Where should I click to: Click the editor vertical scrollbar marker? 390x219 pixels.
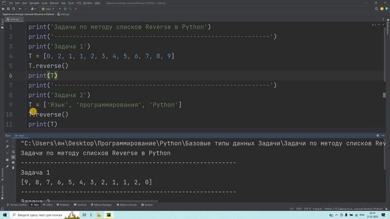click(x=385, y=95)
